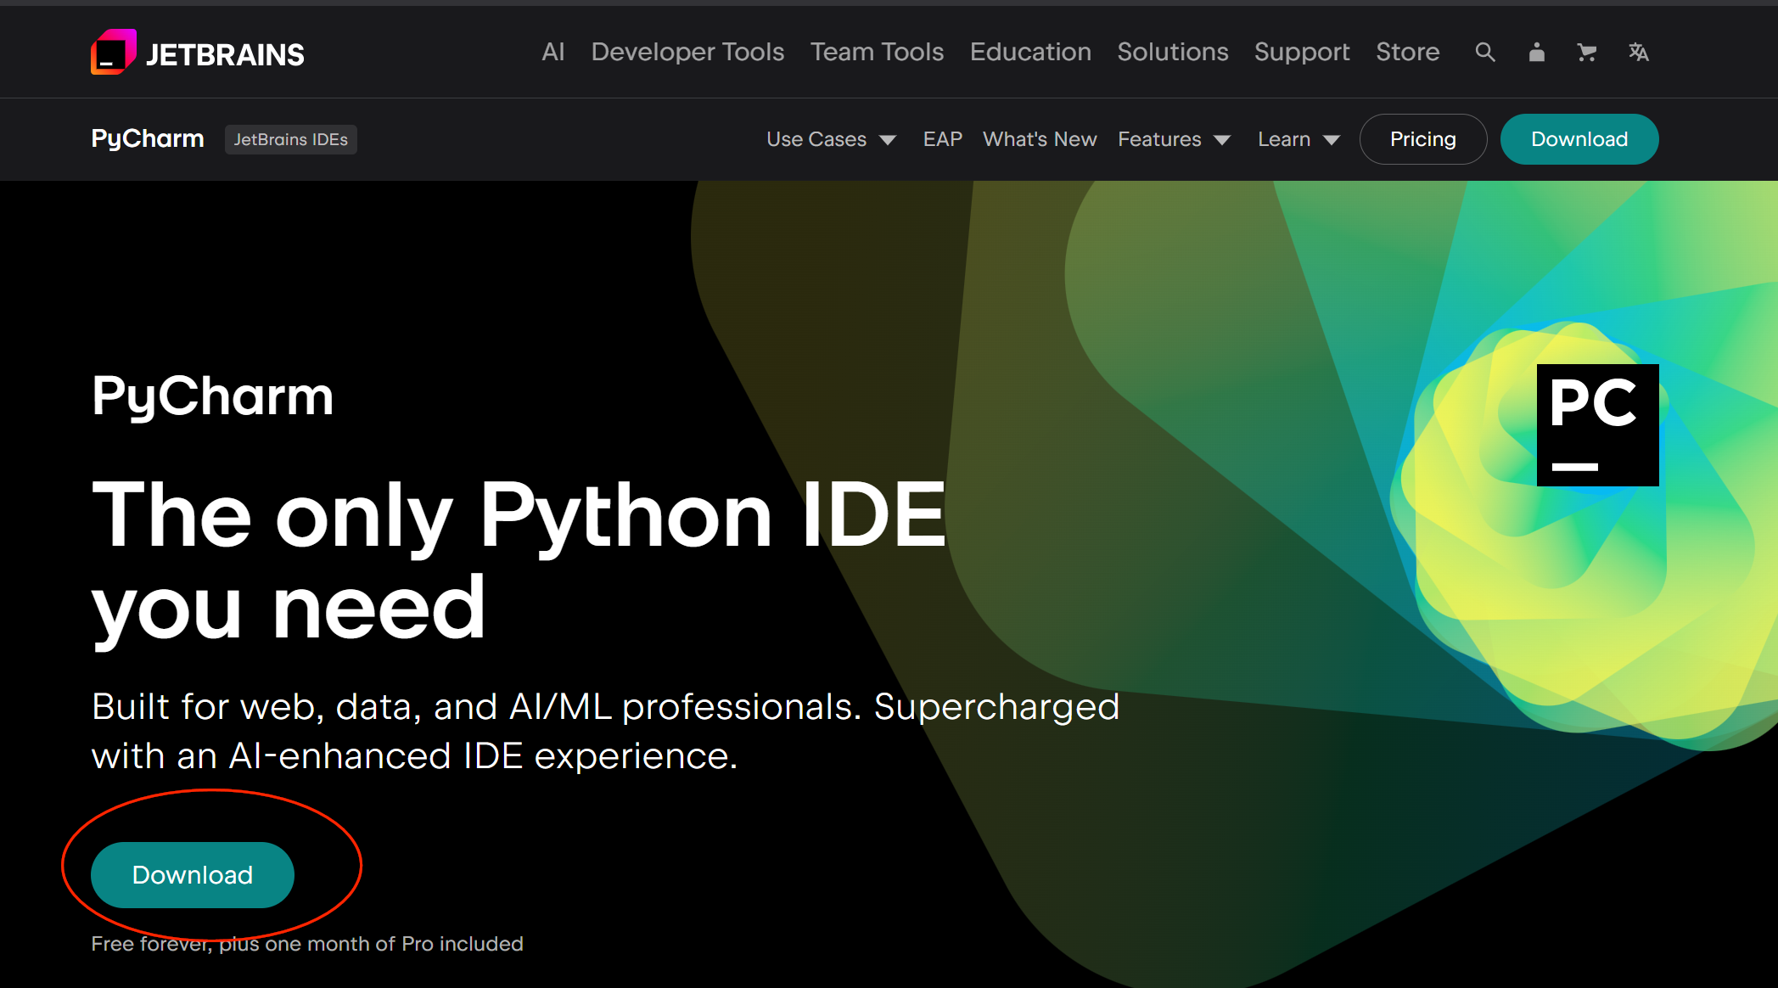Open the Team Tools menu

pos(877,53)
